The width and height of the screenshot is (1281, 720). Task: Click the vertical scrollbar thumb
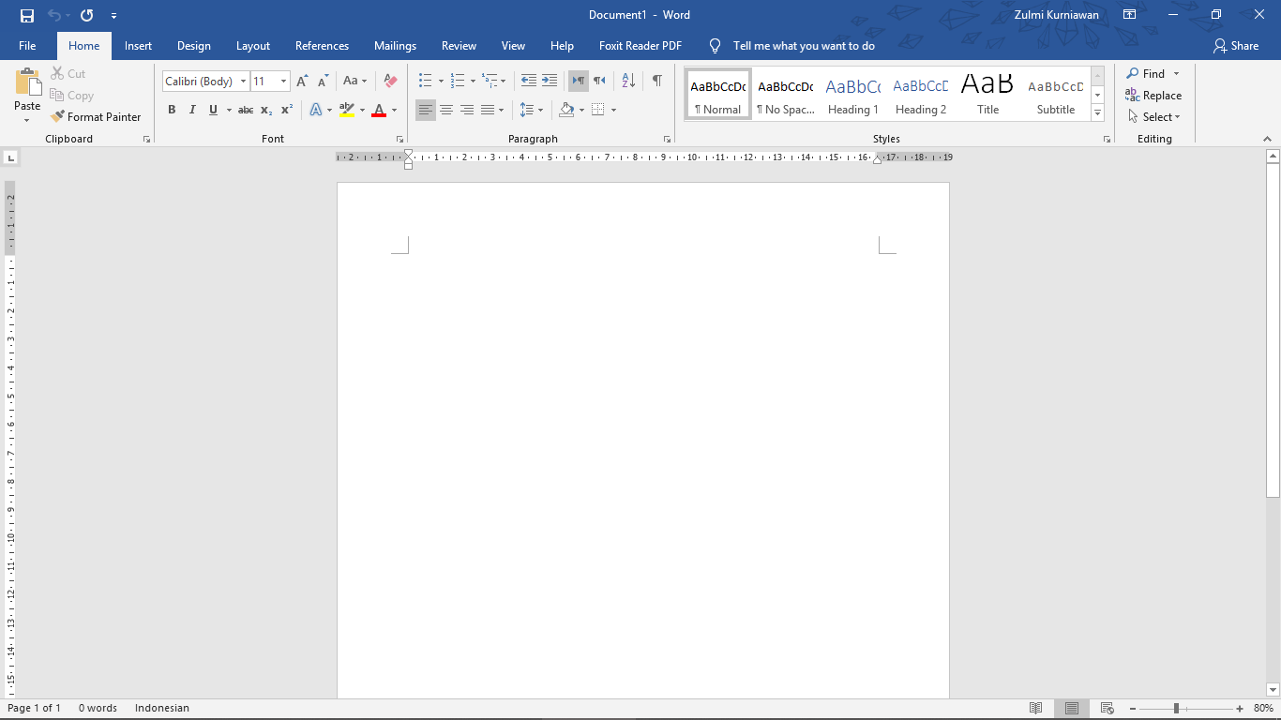pos(1273,330)
